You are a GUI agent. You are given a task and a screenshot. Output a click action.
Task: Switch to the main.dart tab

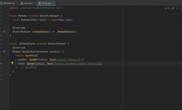pos(28,3)
